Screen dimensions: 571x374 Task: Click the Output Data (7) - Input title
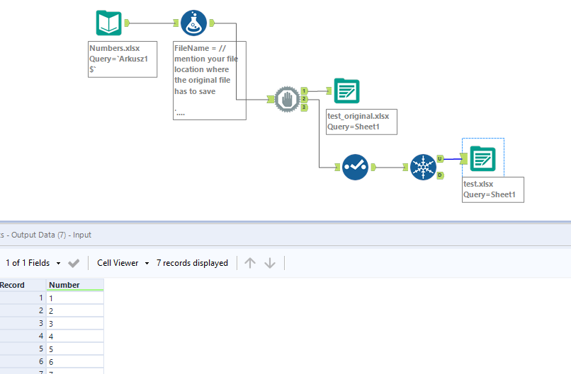point(51,235)
